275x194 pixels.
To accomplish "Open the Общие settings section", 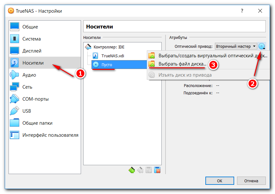I will [x=45, y=27].
